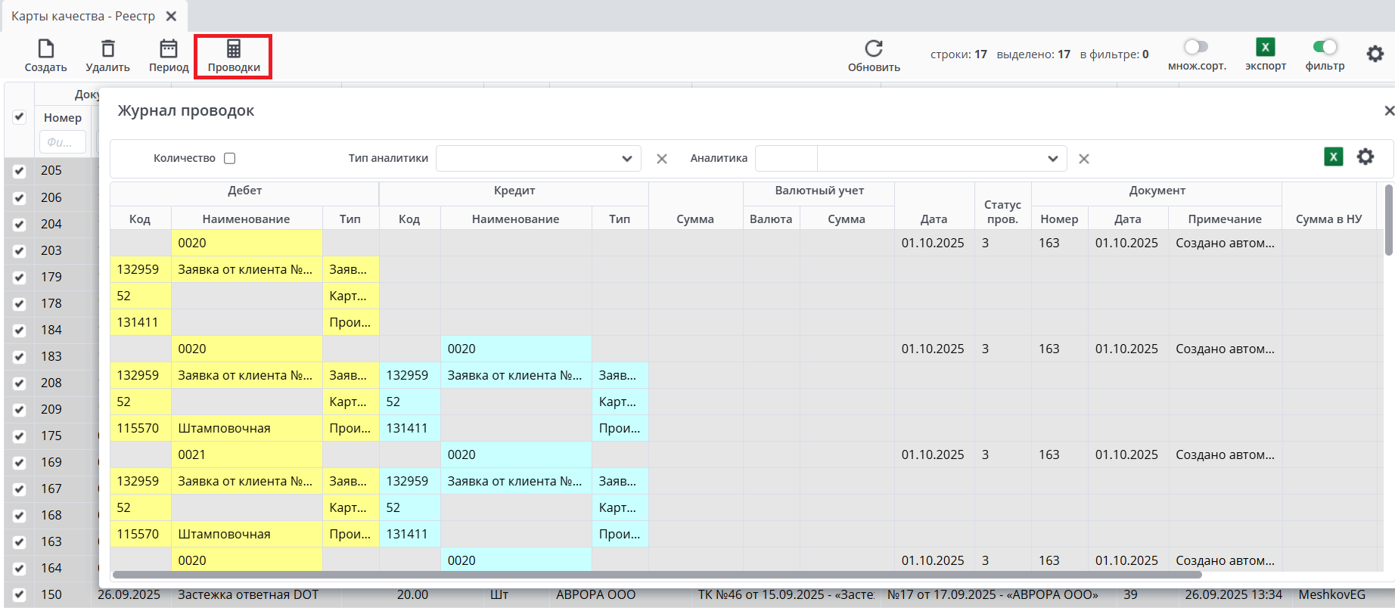Clear the Тип аналитики selection
1395x608 pixels.
[x=661, y=159]
